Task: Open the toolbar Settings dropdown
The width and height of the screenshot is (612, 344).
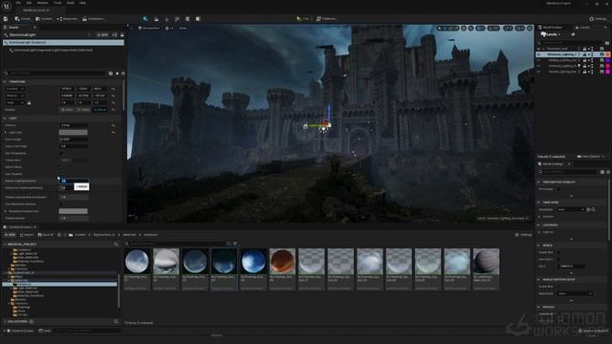Action: click(x=598, y=19)
